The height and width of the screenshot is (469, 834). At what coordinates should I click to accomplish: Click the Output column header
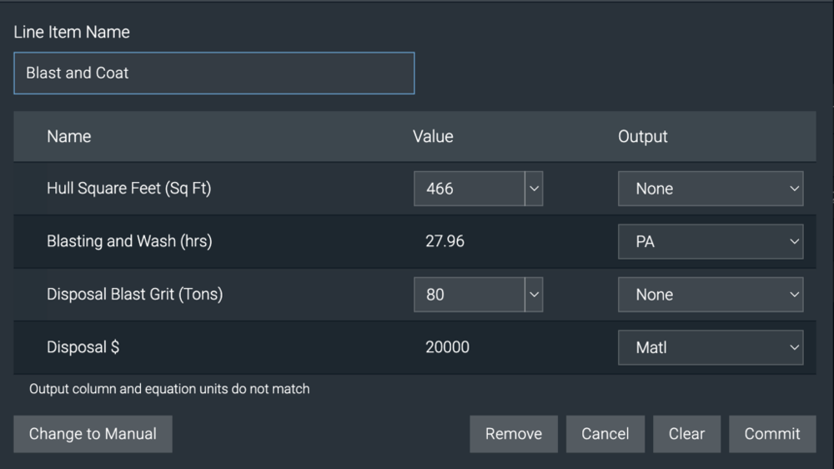[x=642, y=136]
